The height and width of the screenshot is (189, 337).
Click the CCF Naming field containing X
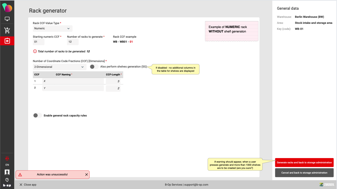pos(73,81)
